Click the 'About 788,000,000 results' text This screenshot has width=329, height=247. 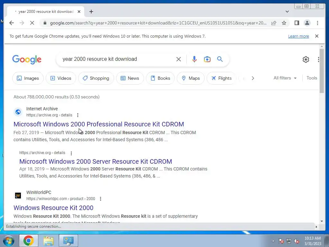point(57,97)
